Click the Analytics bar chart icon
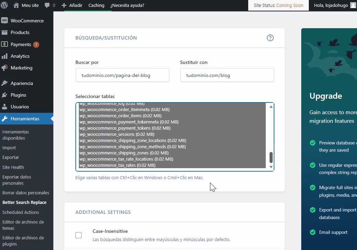 (4, 56)
